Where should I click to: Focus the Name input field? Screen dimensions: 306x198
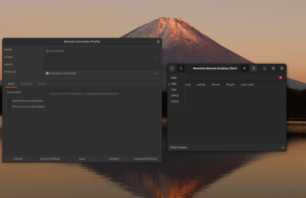pos(102,51)
